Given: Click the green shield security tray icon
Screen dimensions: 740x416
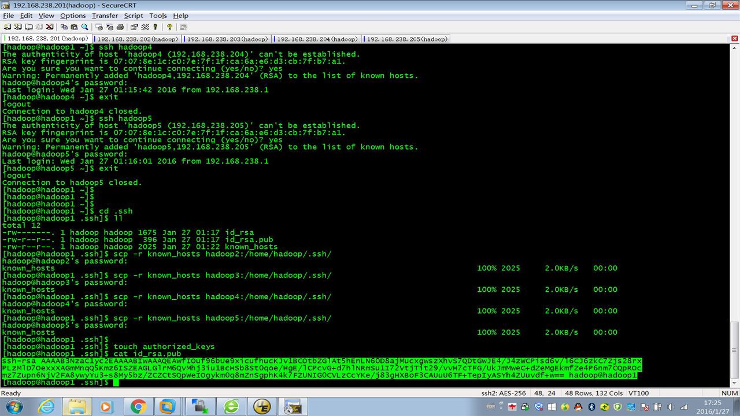Looking at the screenshot, I should pyautogui.click(x=617, y=407).
